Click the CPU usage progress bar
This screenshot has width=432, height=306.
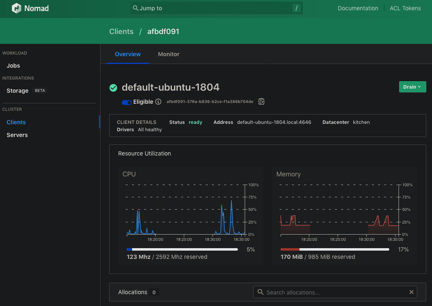(x=182, y=249)
